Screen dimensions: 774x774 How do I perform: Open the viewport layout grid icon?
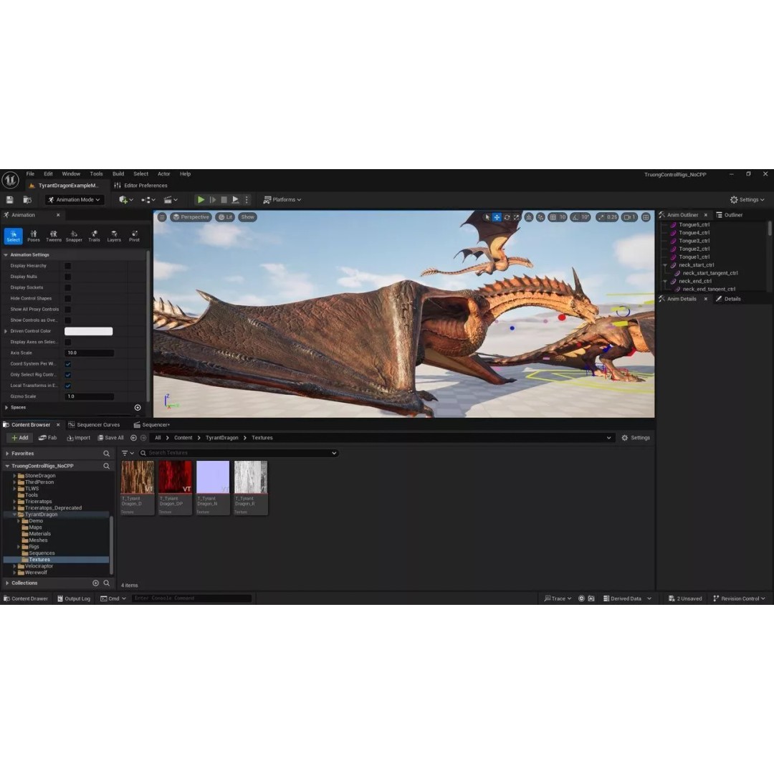[x=646, y=217]
